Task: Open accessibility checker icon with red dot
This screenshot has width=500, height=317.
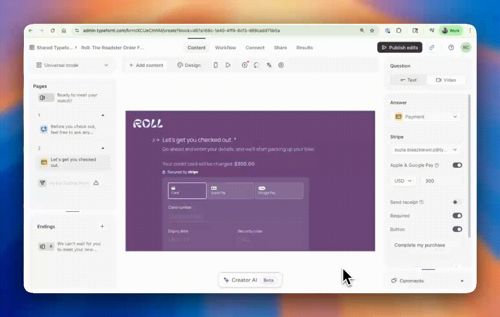Action: click(x=245, y=65)
